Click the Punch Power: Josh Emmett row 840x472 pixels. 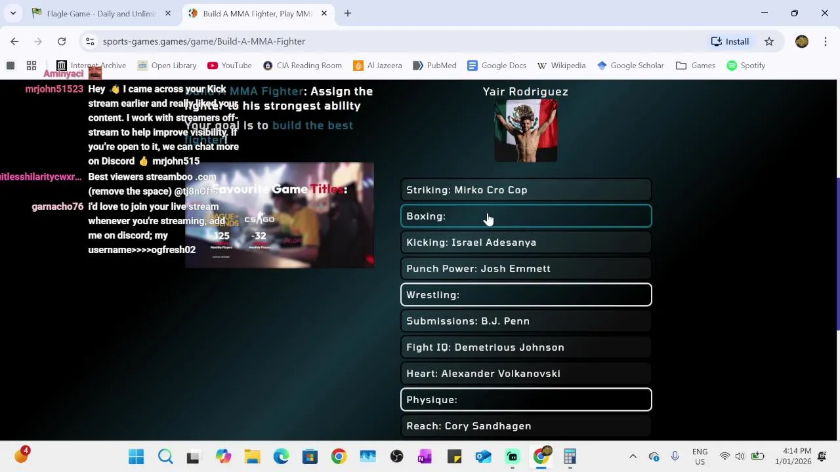tap(526, 269)
